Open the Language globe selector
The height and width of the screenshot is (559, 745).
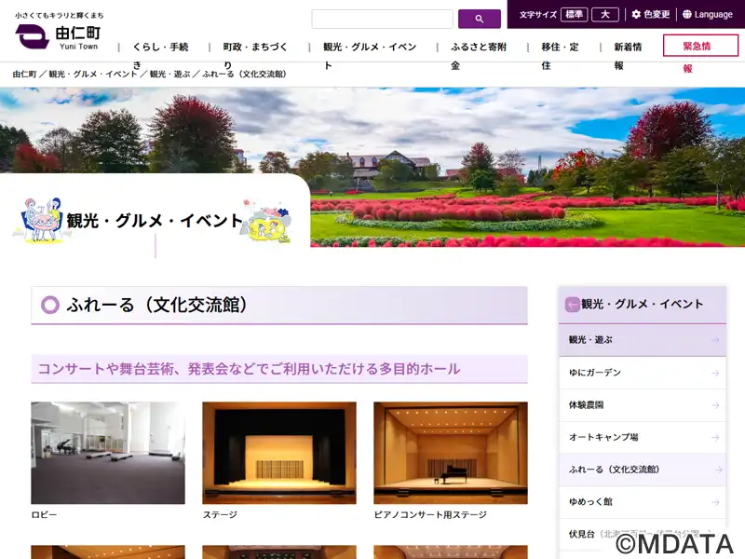pyautogui.click(x=707, y=15)
